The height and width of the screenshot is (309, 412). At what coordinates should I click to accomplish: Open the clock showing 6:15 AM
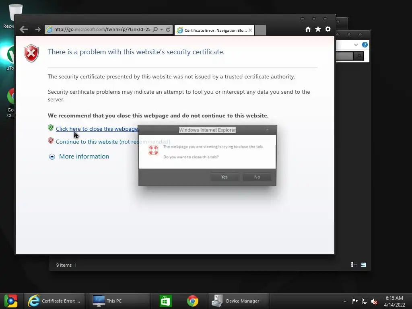(394, 301)
